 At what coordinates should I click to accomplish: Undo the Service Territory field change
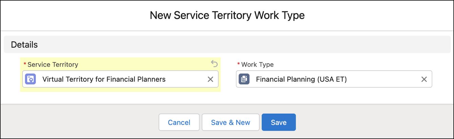(x=214, y=64)
